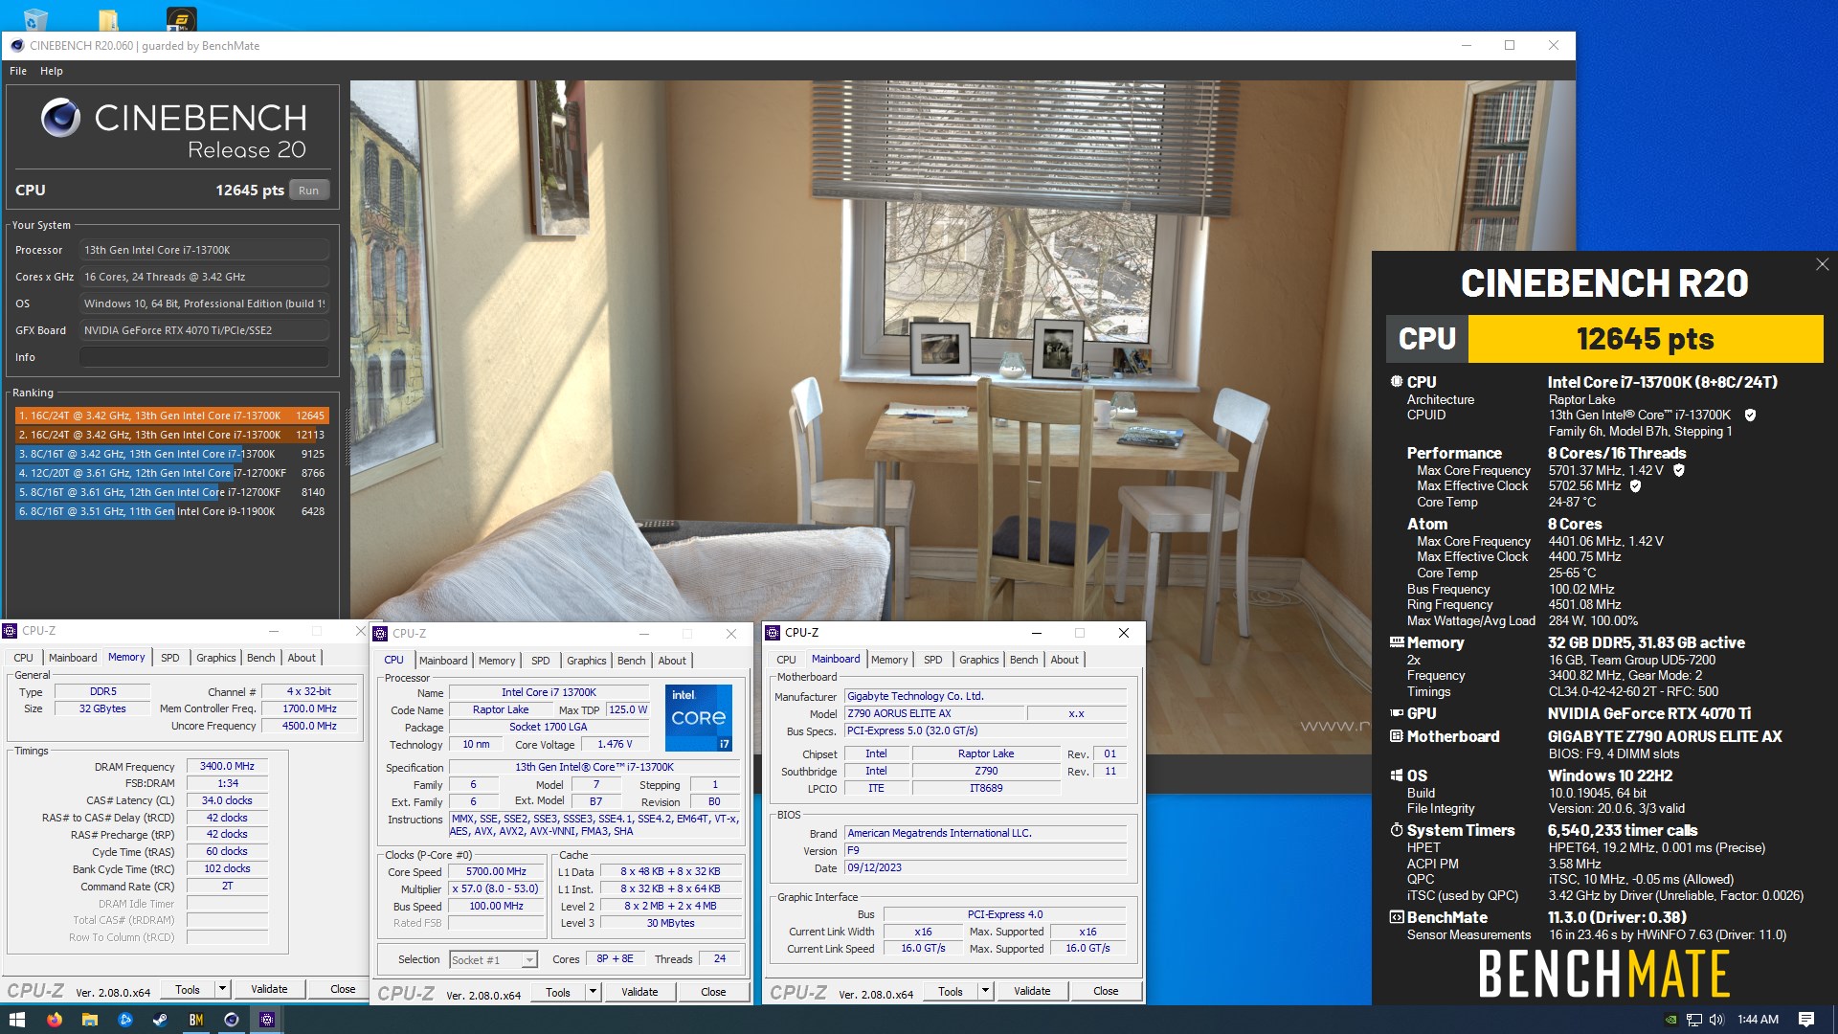Open the NVIDIA tray icon
This screenshot has width=1838, height=1034.
pyautogui.click(x=1670, y=1020)
